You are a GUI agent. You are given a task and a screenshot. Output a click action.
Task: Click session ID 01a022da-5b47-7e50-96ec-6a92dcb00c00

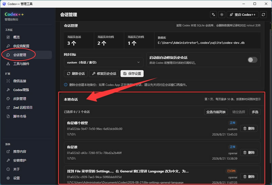pyautogui.click(x=95, y=129)
